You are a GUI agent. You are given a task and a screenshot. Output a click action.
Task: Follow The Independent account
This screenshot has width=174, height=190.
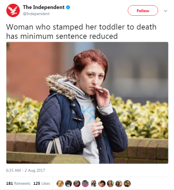point(143,10)
